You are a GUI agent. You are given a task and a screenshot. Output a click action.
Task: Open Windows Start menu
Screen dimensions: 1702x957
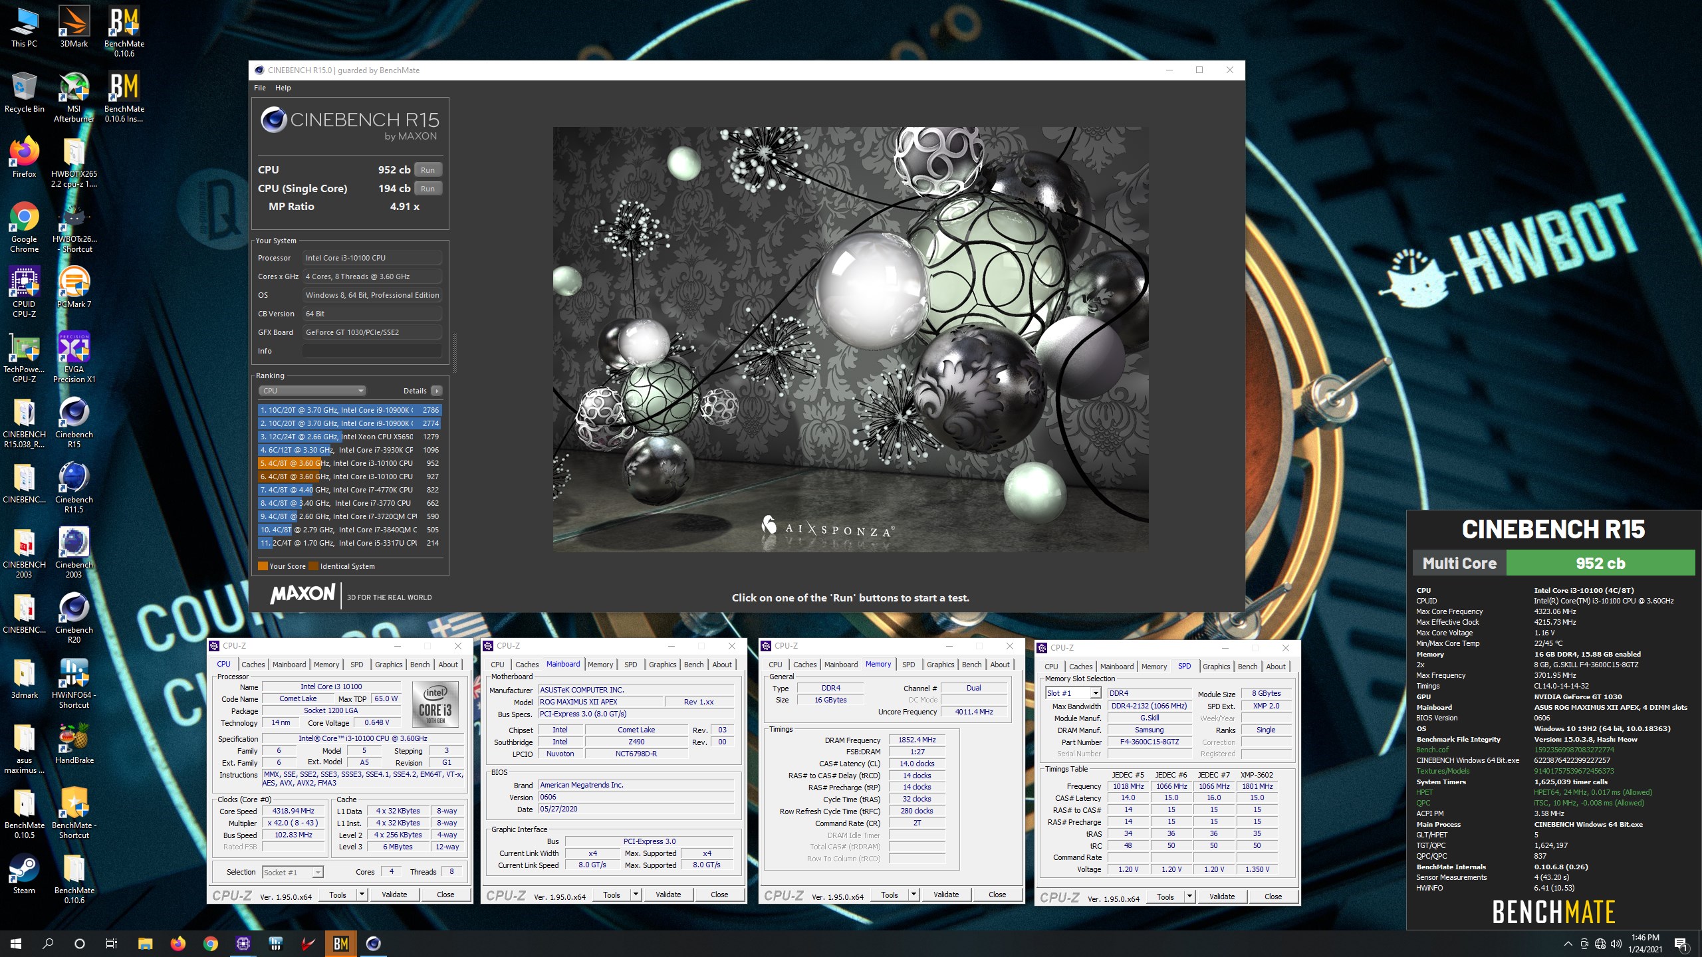pyautogui.click(x=16, y=943)
